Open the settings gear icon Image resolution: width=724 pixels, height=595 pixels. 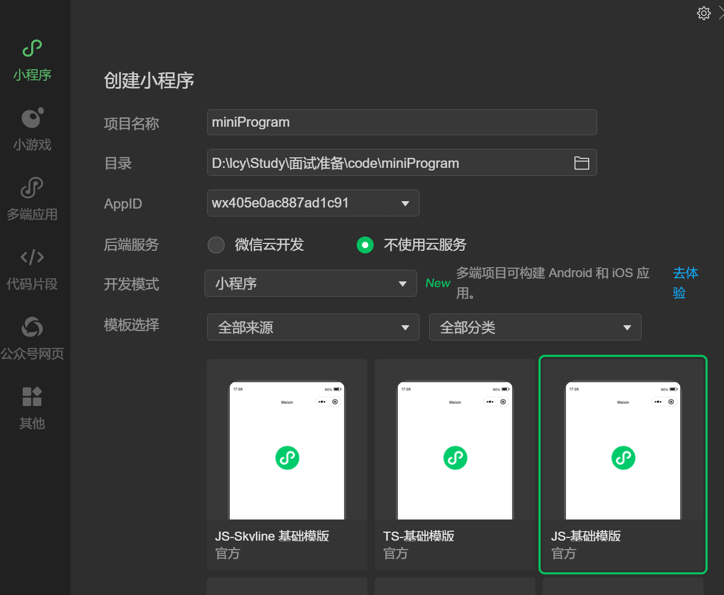point(704,13)
